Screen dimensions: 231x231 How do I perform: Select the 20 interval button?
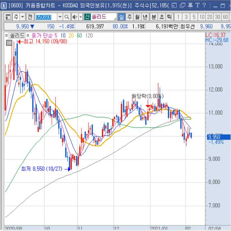point(210,17)
